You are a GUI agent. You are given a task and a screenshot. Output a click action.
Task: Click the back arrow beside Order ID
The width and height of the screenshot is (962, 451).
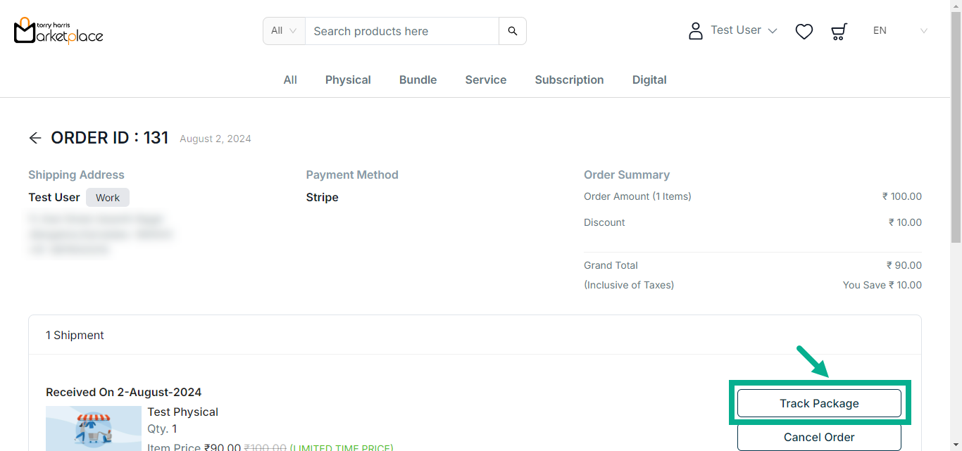click(35, 138)
